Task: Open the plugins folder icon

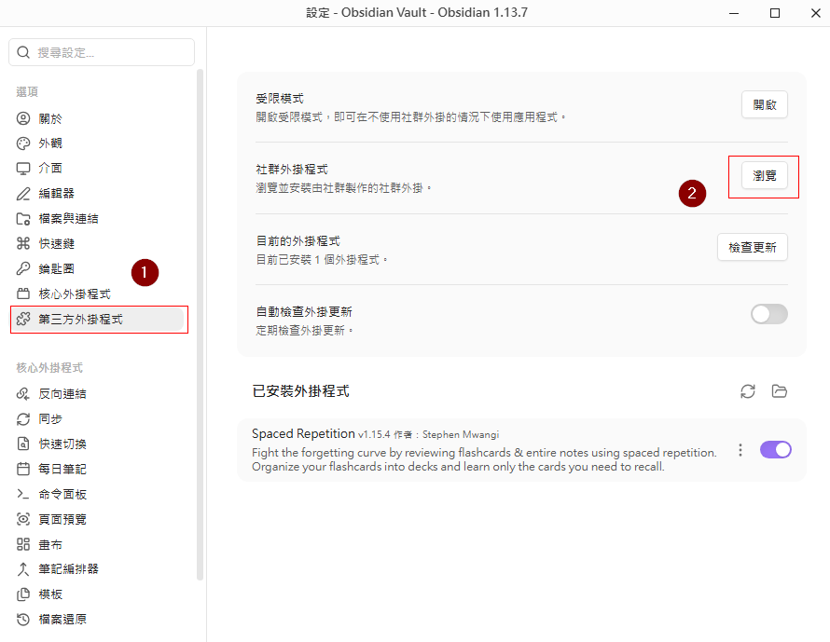Action: click(x=780, y=391)
